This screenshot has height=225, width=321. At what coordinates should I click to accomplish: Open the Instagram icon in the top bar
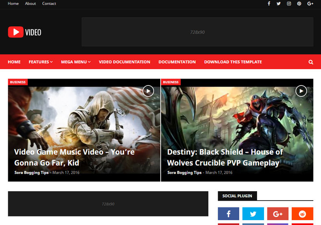pyautogui.click(x=289, y=4)
